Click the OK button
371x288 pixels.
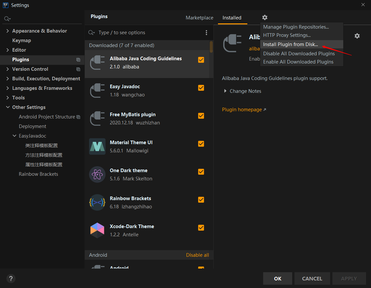278,278
